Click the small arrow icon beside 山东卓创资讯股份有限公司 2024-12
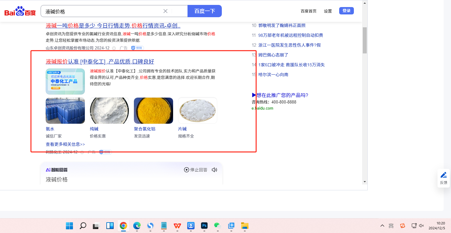 click(x=114, y=48)
